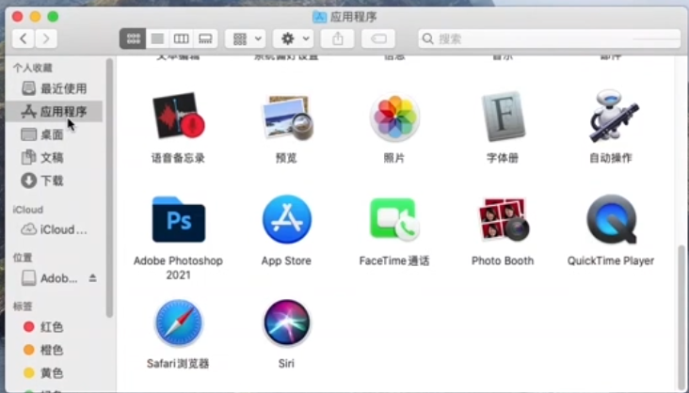Screen dimensions: 689x393
Task: Open the group-by dropdown
Action: coord(245,39)
